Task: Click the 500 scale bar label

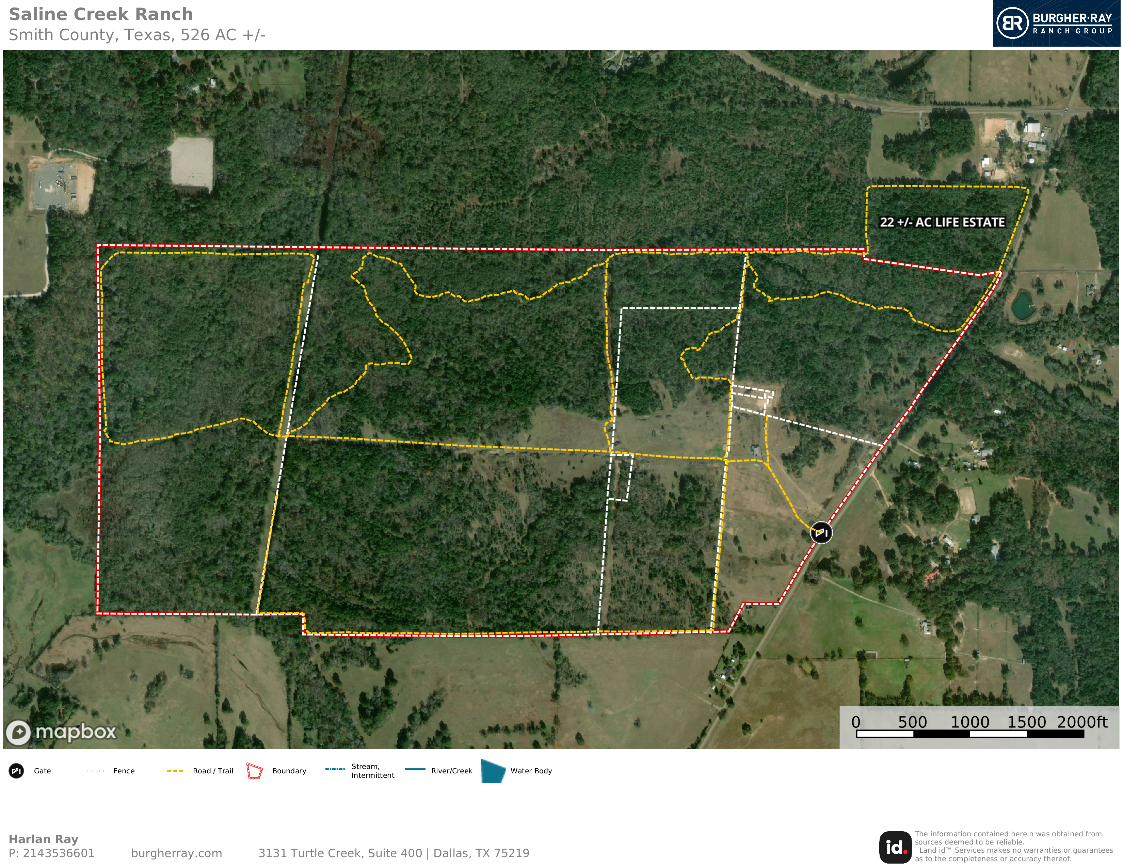Action: point(912,722)
